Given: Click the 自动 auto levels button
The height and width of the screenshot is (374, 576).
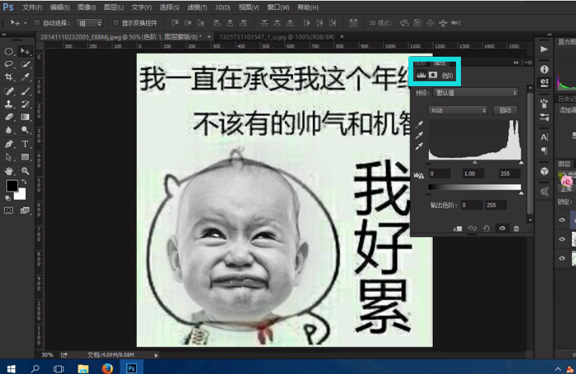Looking at the screenshot, I should point(505,111).
